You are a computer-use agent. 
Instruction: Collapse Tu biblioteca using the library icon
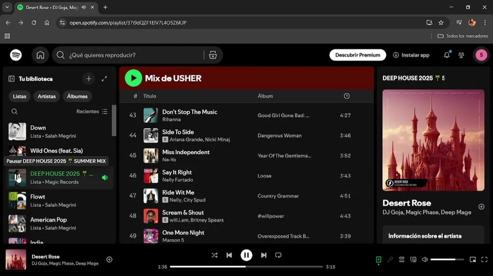(12, 79)
